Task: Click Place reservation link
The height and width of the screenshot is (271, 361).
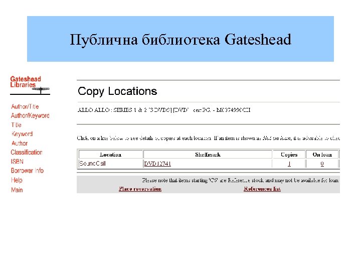Action: click(140, 189)
